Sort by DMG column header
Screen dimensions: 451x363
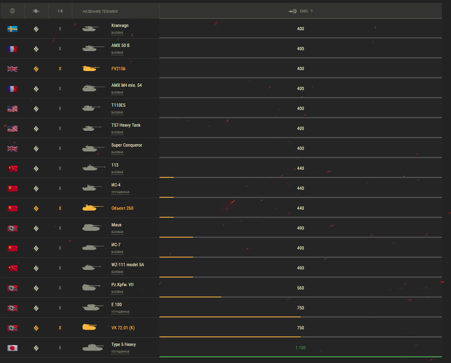(x=301, y=11)
